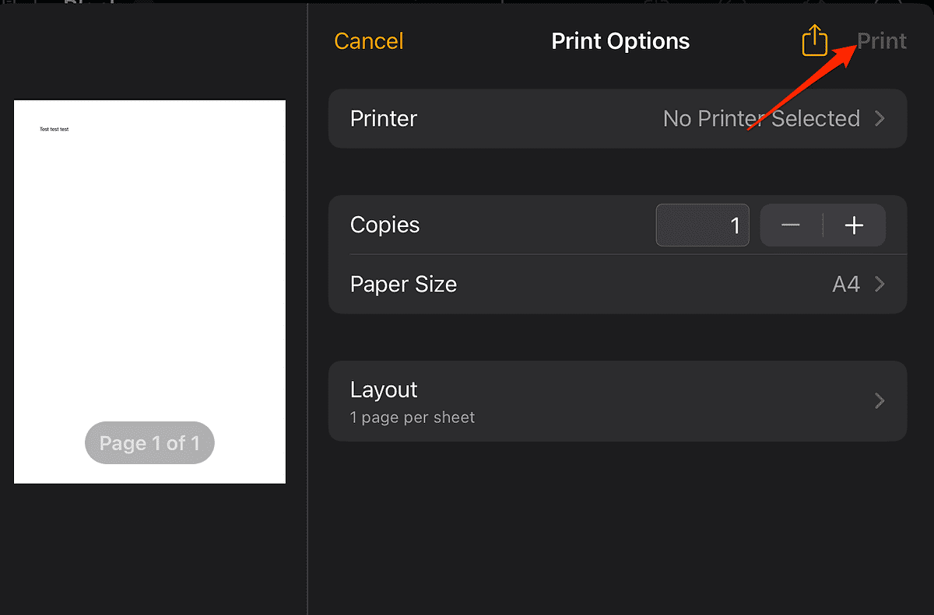Image resolution: width=934 pixels, height=615 pixels.
Task: Tap the Copies label
Action: [x=384, y=225]
